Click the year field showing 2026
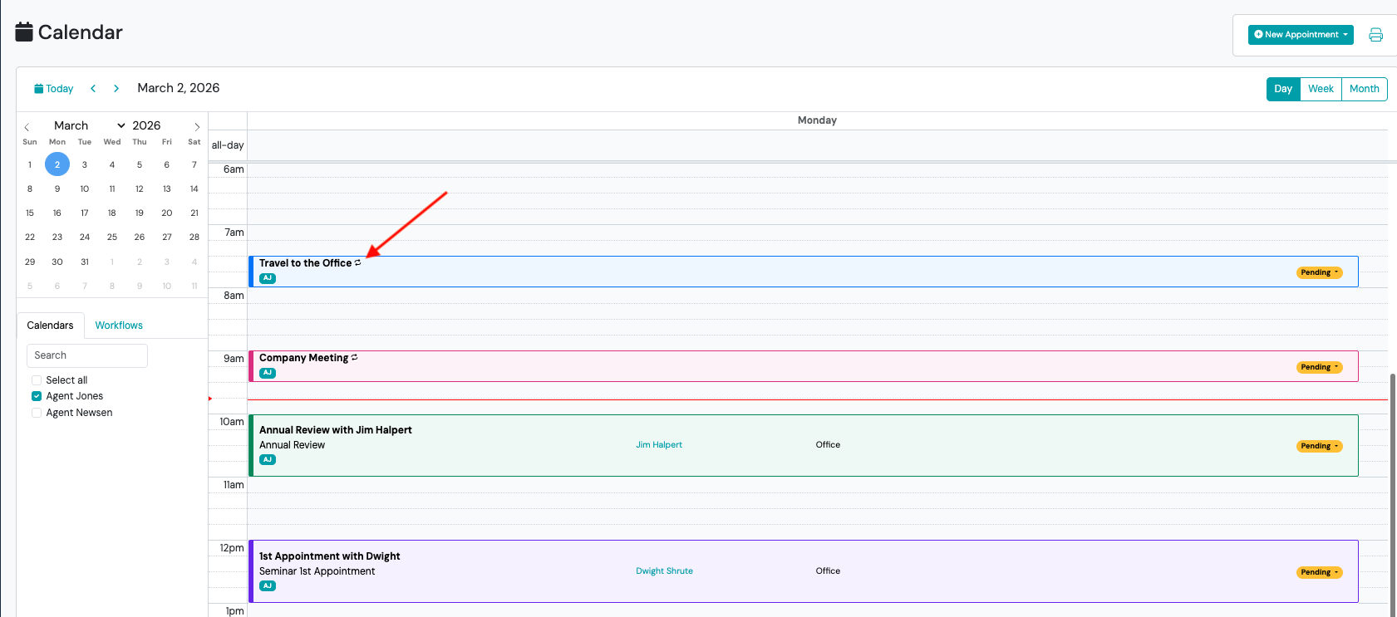The width and height of the screenshot is (1397, 617). (x=146, y=125)
